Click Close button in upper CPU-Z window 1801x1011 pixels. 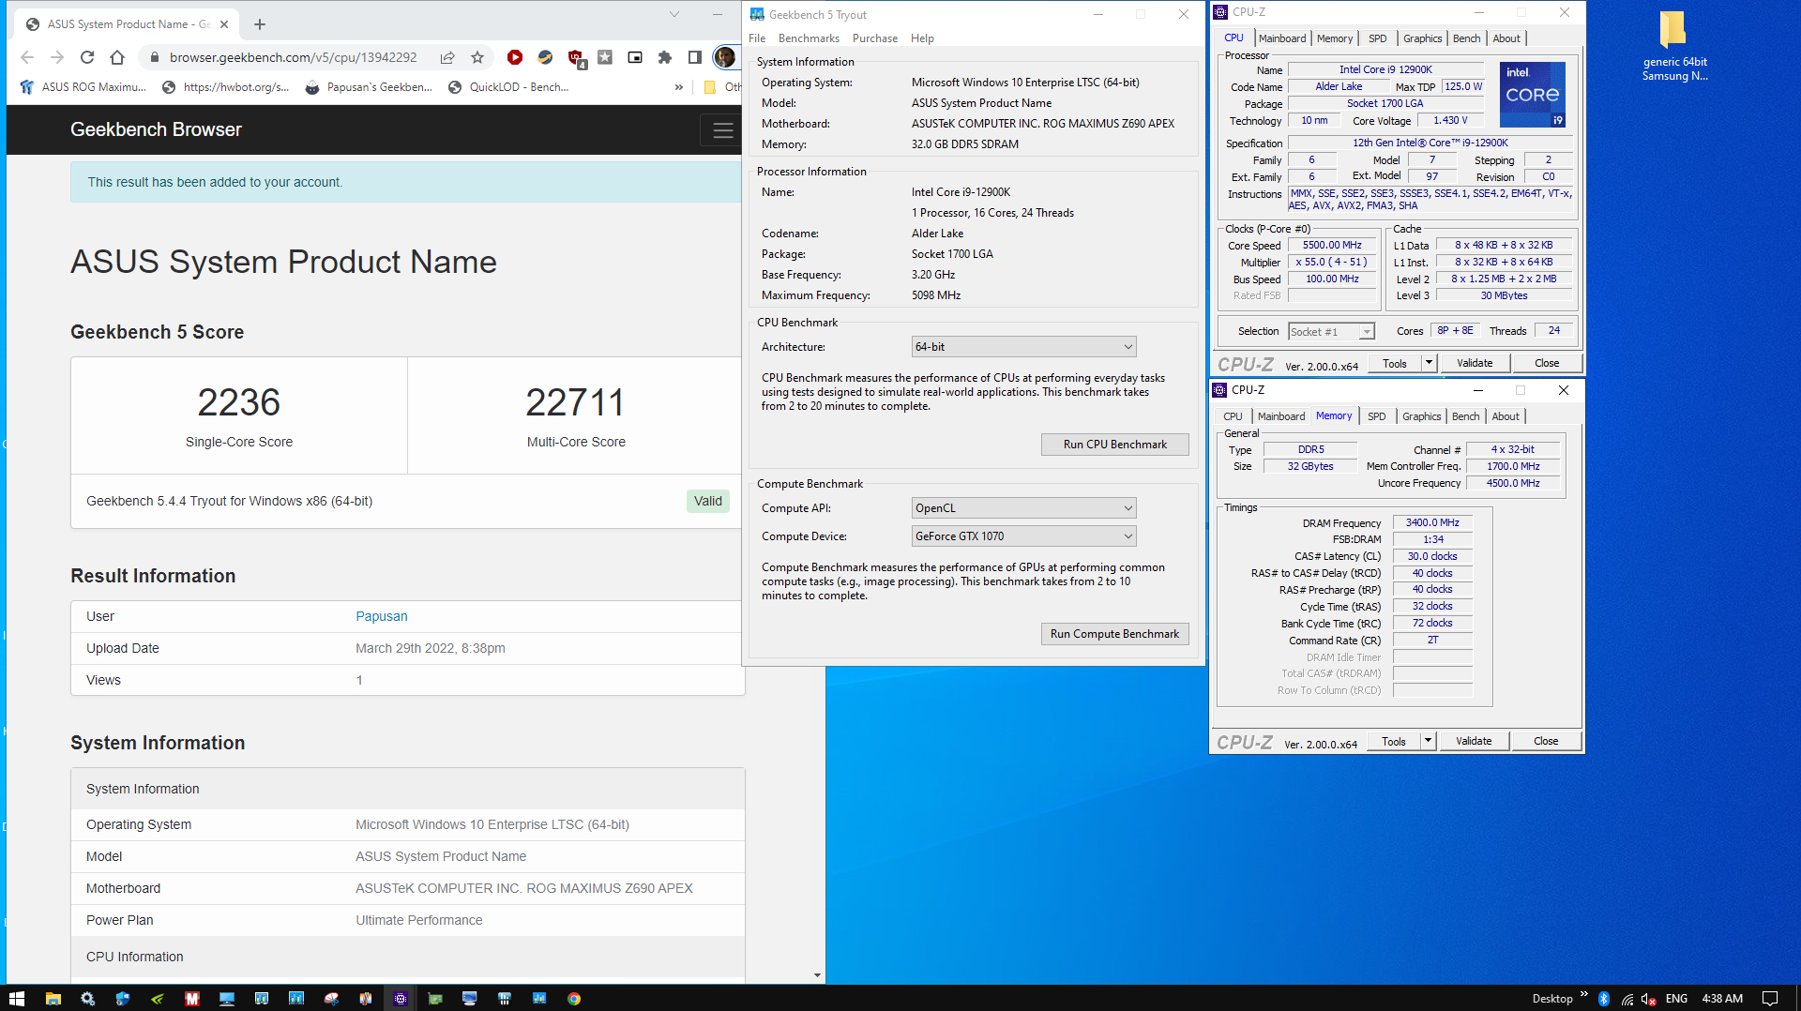pos(1547,363)
